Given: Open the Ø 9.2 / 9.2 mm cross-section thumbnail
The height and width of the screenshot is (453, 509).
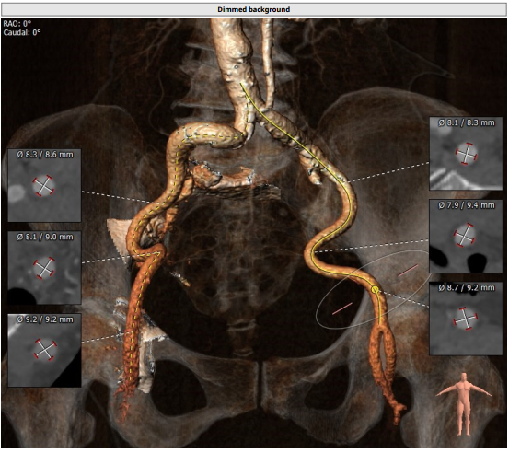Looking at the screenshot, I should (x=44, y=350).
